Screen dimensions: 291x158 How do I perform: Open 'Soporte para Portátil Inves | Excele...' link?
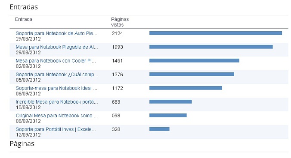pyautogui.click(x=56, y=129)
